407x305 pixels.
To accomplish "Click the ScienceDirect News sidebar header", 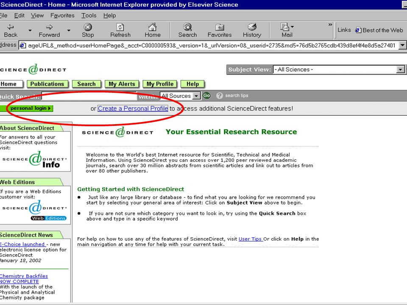I will 31,235.
